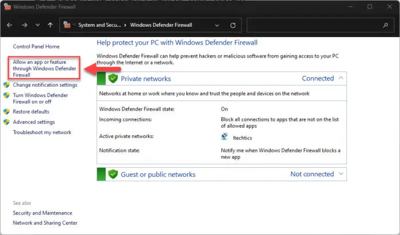This screenshot has width=400, height=235.
Task: Click green shield icon for public networks
Action: 113,174
